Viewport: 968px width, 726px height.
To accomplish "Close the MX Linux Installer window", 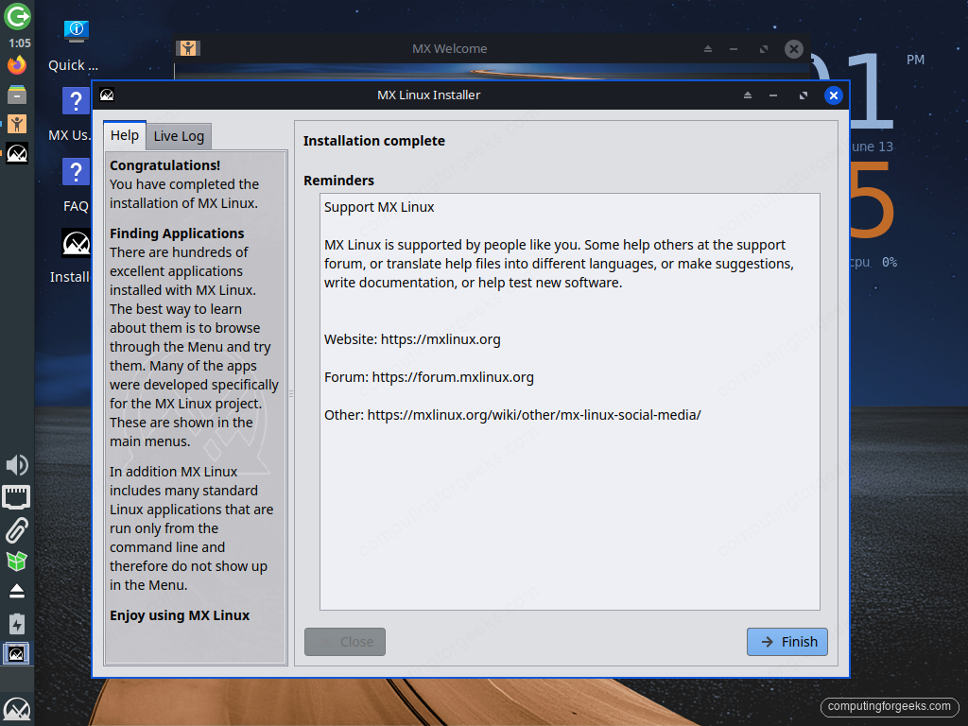I will click(x=834, y=95).
